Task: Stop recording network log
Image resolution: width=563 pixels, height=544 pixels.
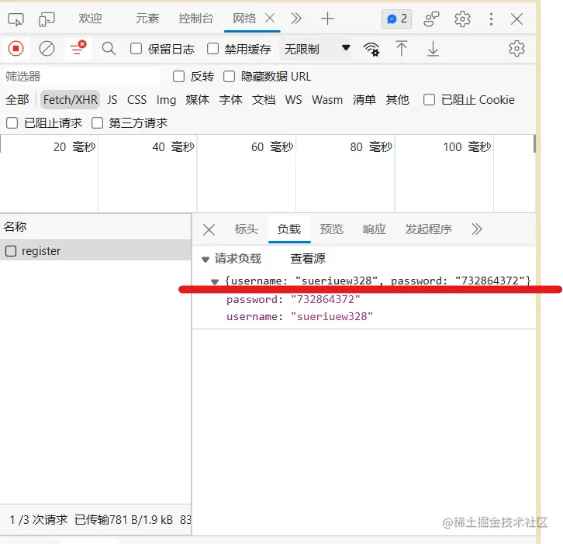Action: click(x=16, y=49)
